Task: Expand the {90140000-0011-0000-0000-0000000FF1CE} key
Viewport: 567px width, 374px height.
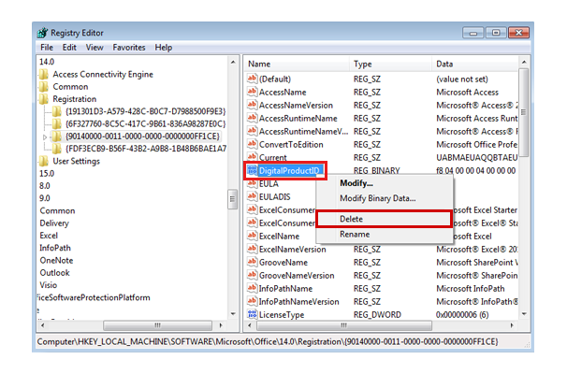Action: pos(45,137)
